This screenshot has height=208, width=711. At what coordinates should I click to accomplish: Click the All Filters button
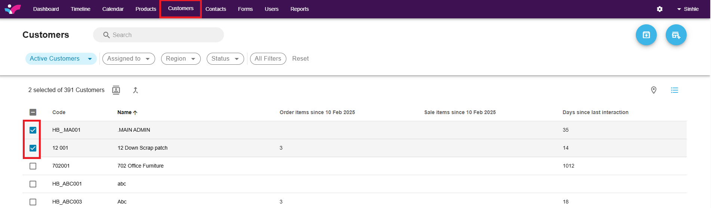[x=268, y=59]
